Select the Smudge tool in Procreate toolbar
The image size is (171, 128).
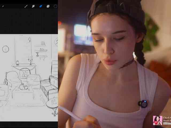point(33,6)
